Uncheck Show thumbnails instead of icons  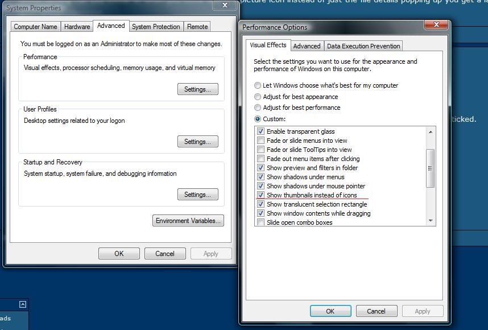point(260,195)
